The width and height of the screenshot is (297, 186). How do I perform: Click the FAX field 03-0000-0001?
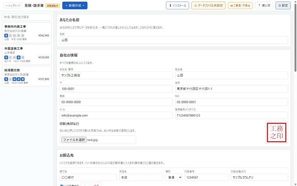click(x=231, y=102)
